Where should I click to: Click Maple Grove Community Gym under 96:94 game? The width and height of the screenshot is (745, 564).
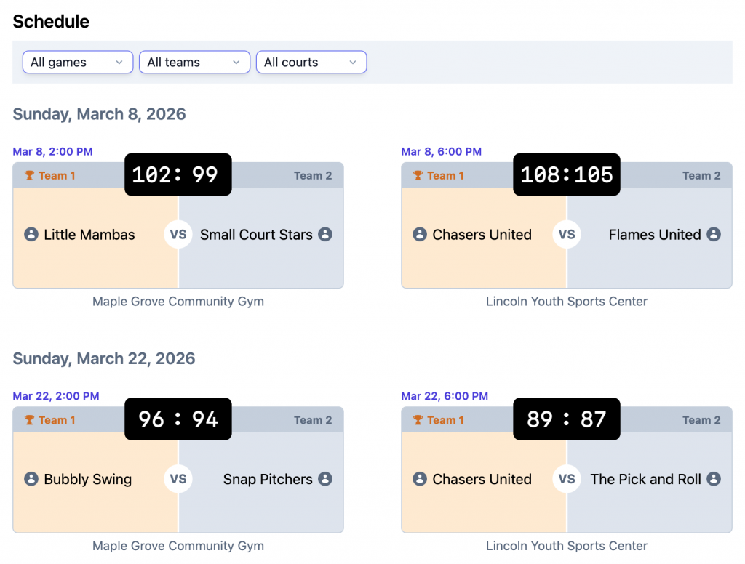tap(178, 545)
